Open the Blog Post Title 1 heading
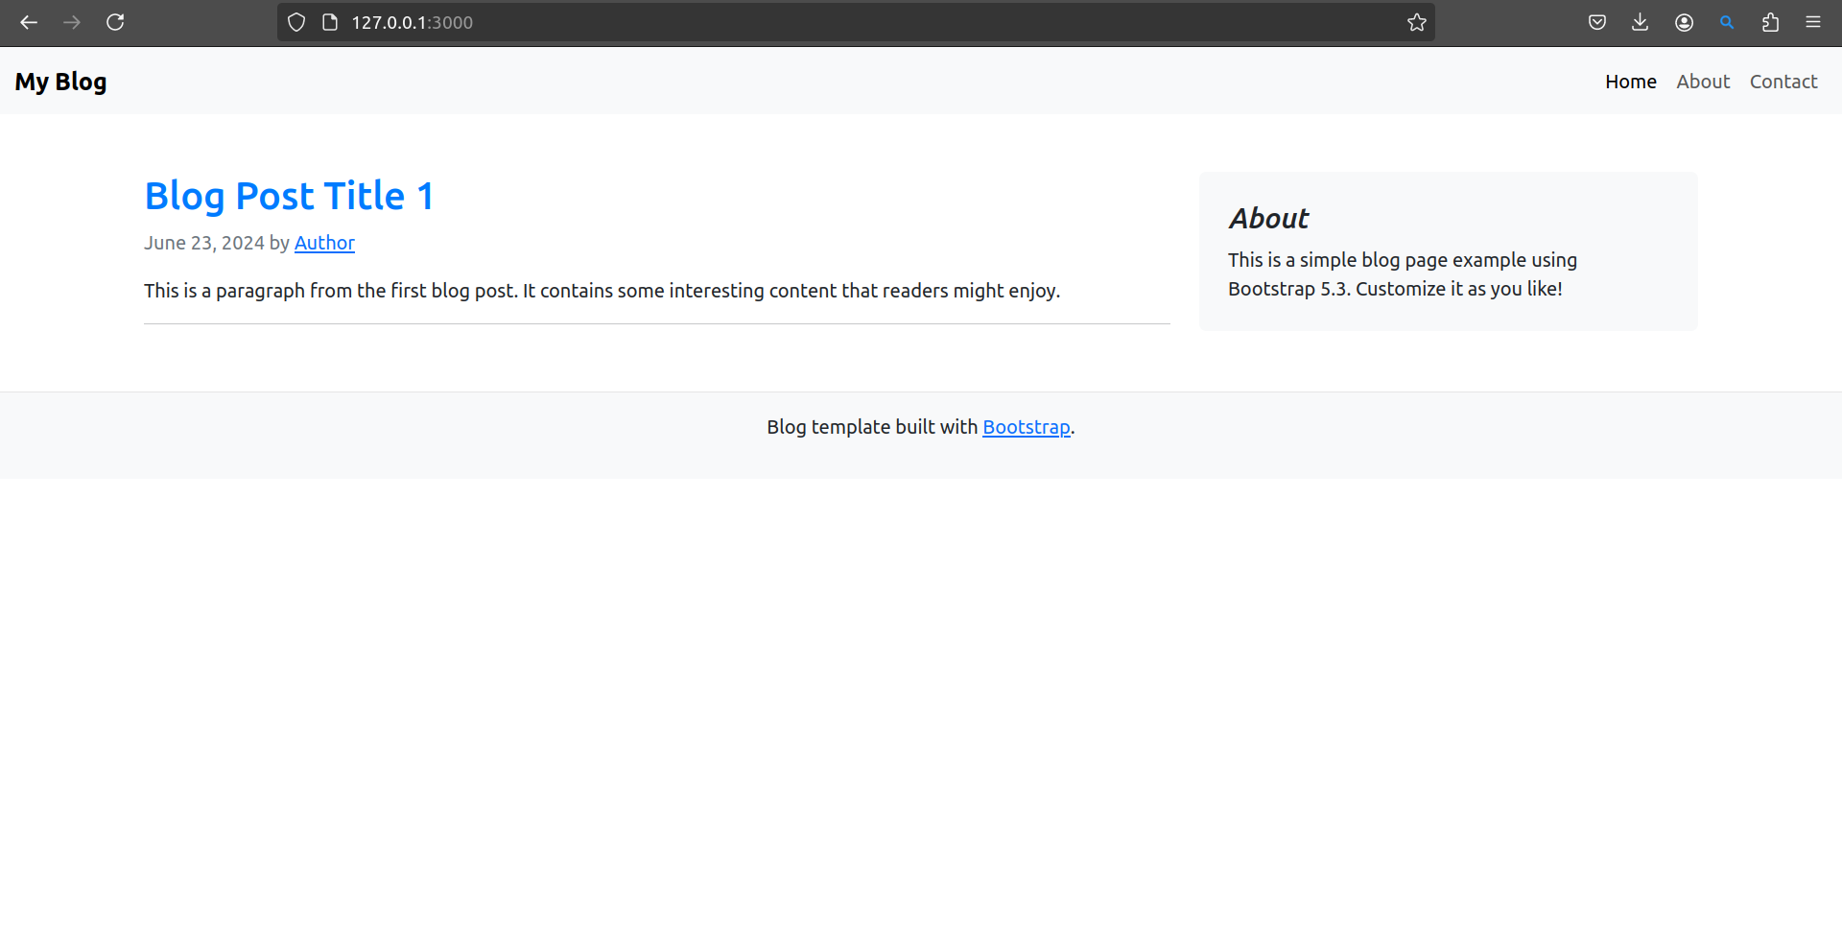The image size is (1842, 949). click(289, 196)
